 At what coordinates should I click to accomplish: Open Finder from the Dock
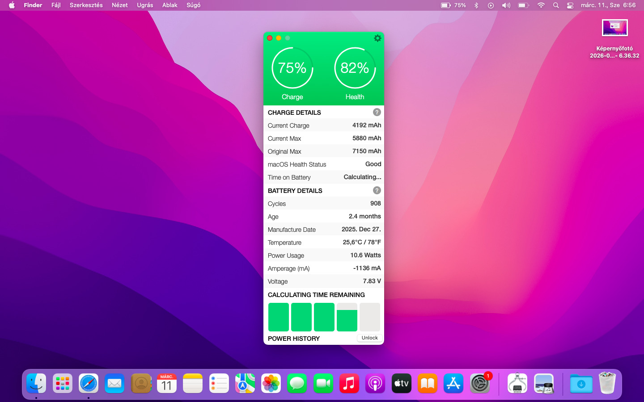click(x=36, y=383)
